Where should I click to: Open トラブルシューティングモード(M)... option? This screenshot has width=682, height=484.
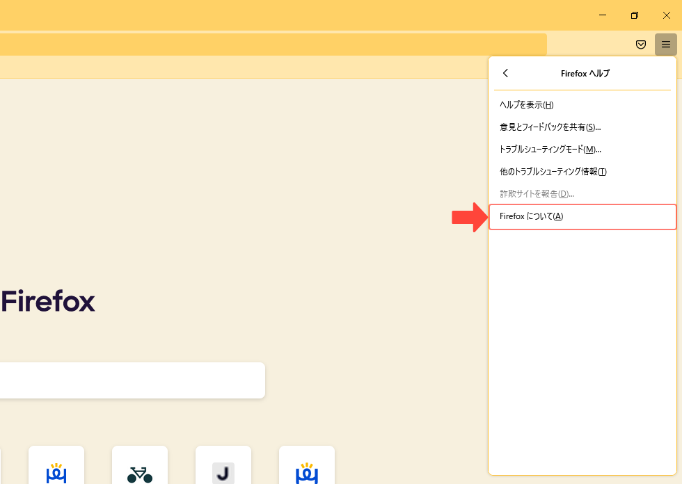pos(582,150)
